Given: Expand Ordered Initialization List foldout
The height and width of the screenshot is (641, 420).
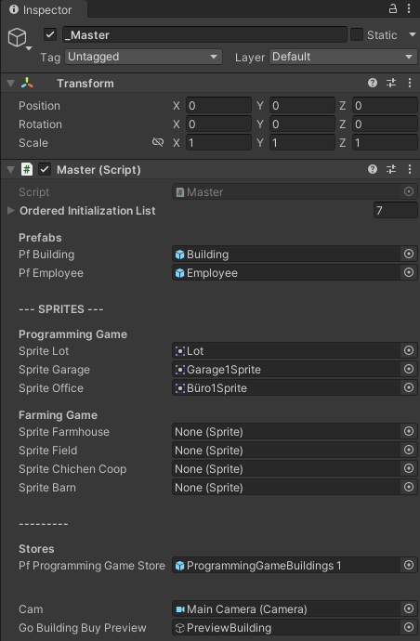Looking at the screenshot, I should point(11,211).
